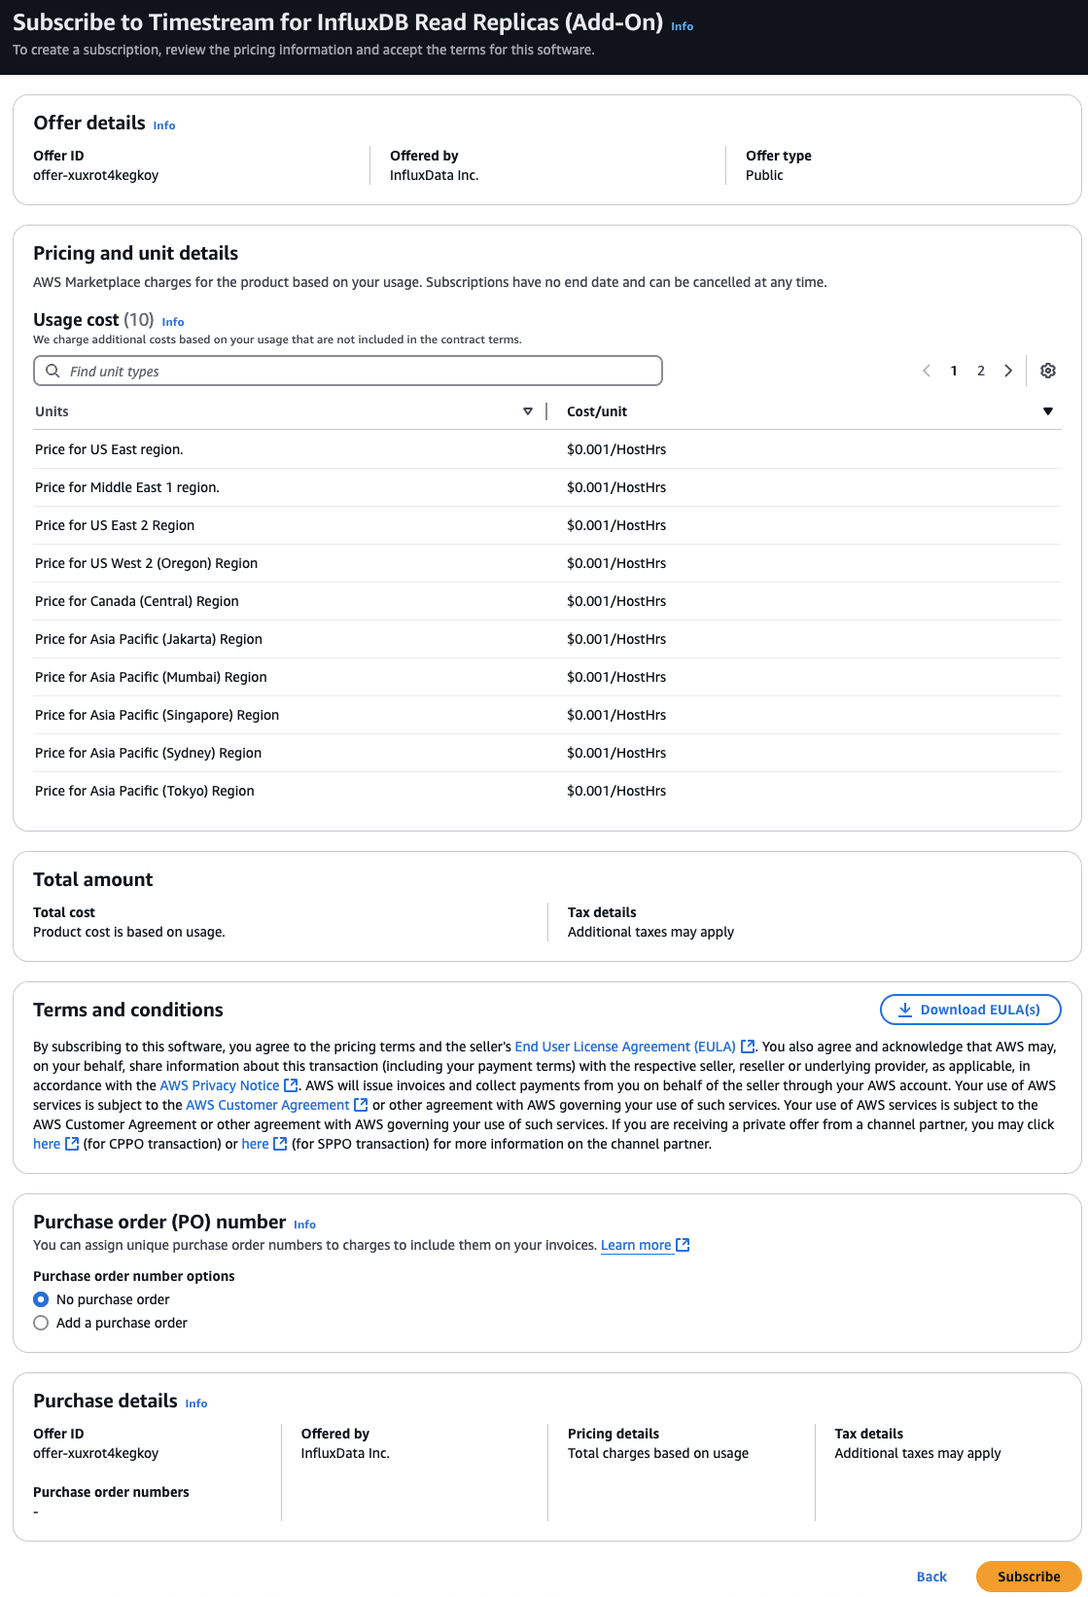The width and height of the screenshot is (1088, 1597).
Task: Click the Info icon next to Purchase details
Action: [195, 1403]
